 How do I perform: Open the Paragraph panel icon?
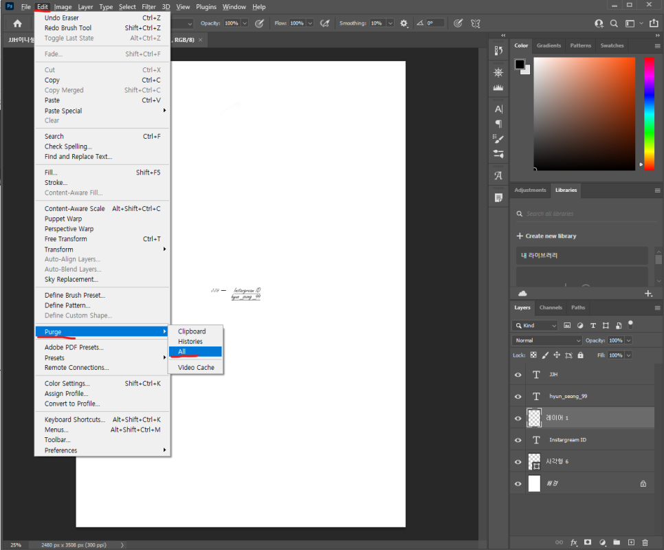click(x=498, y=124)
